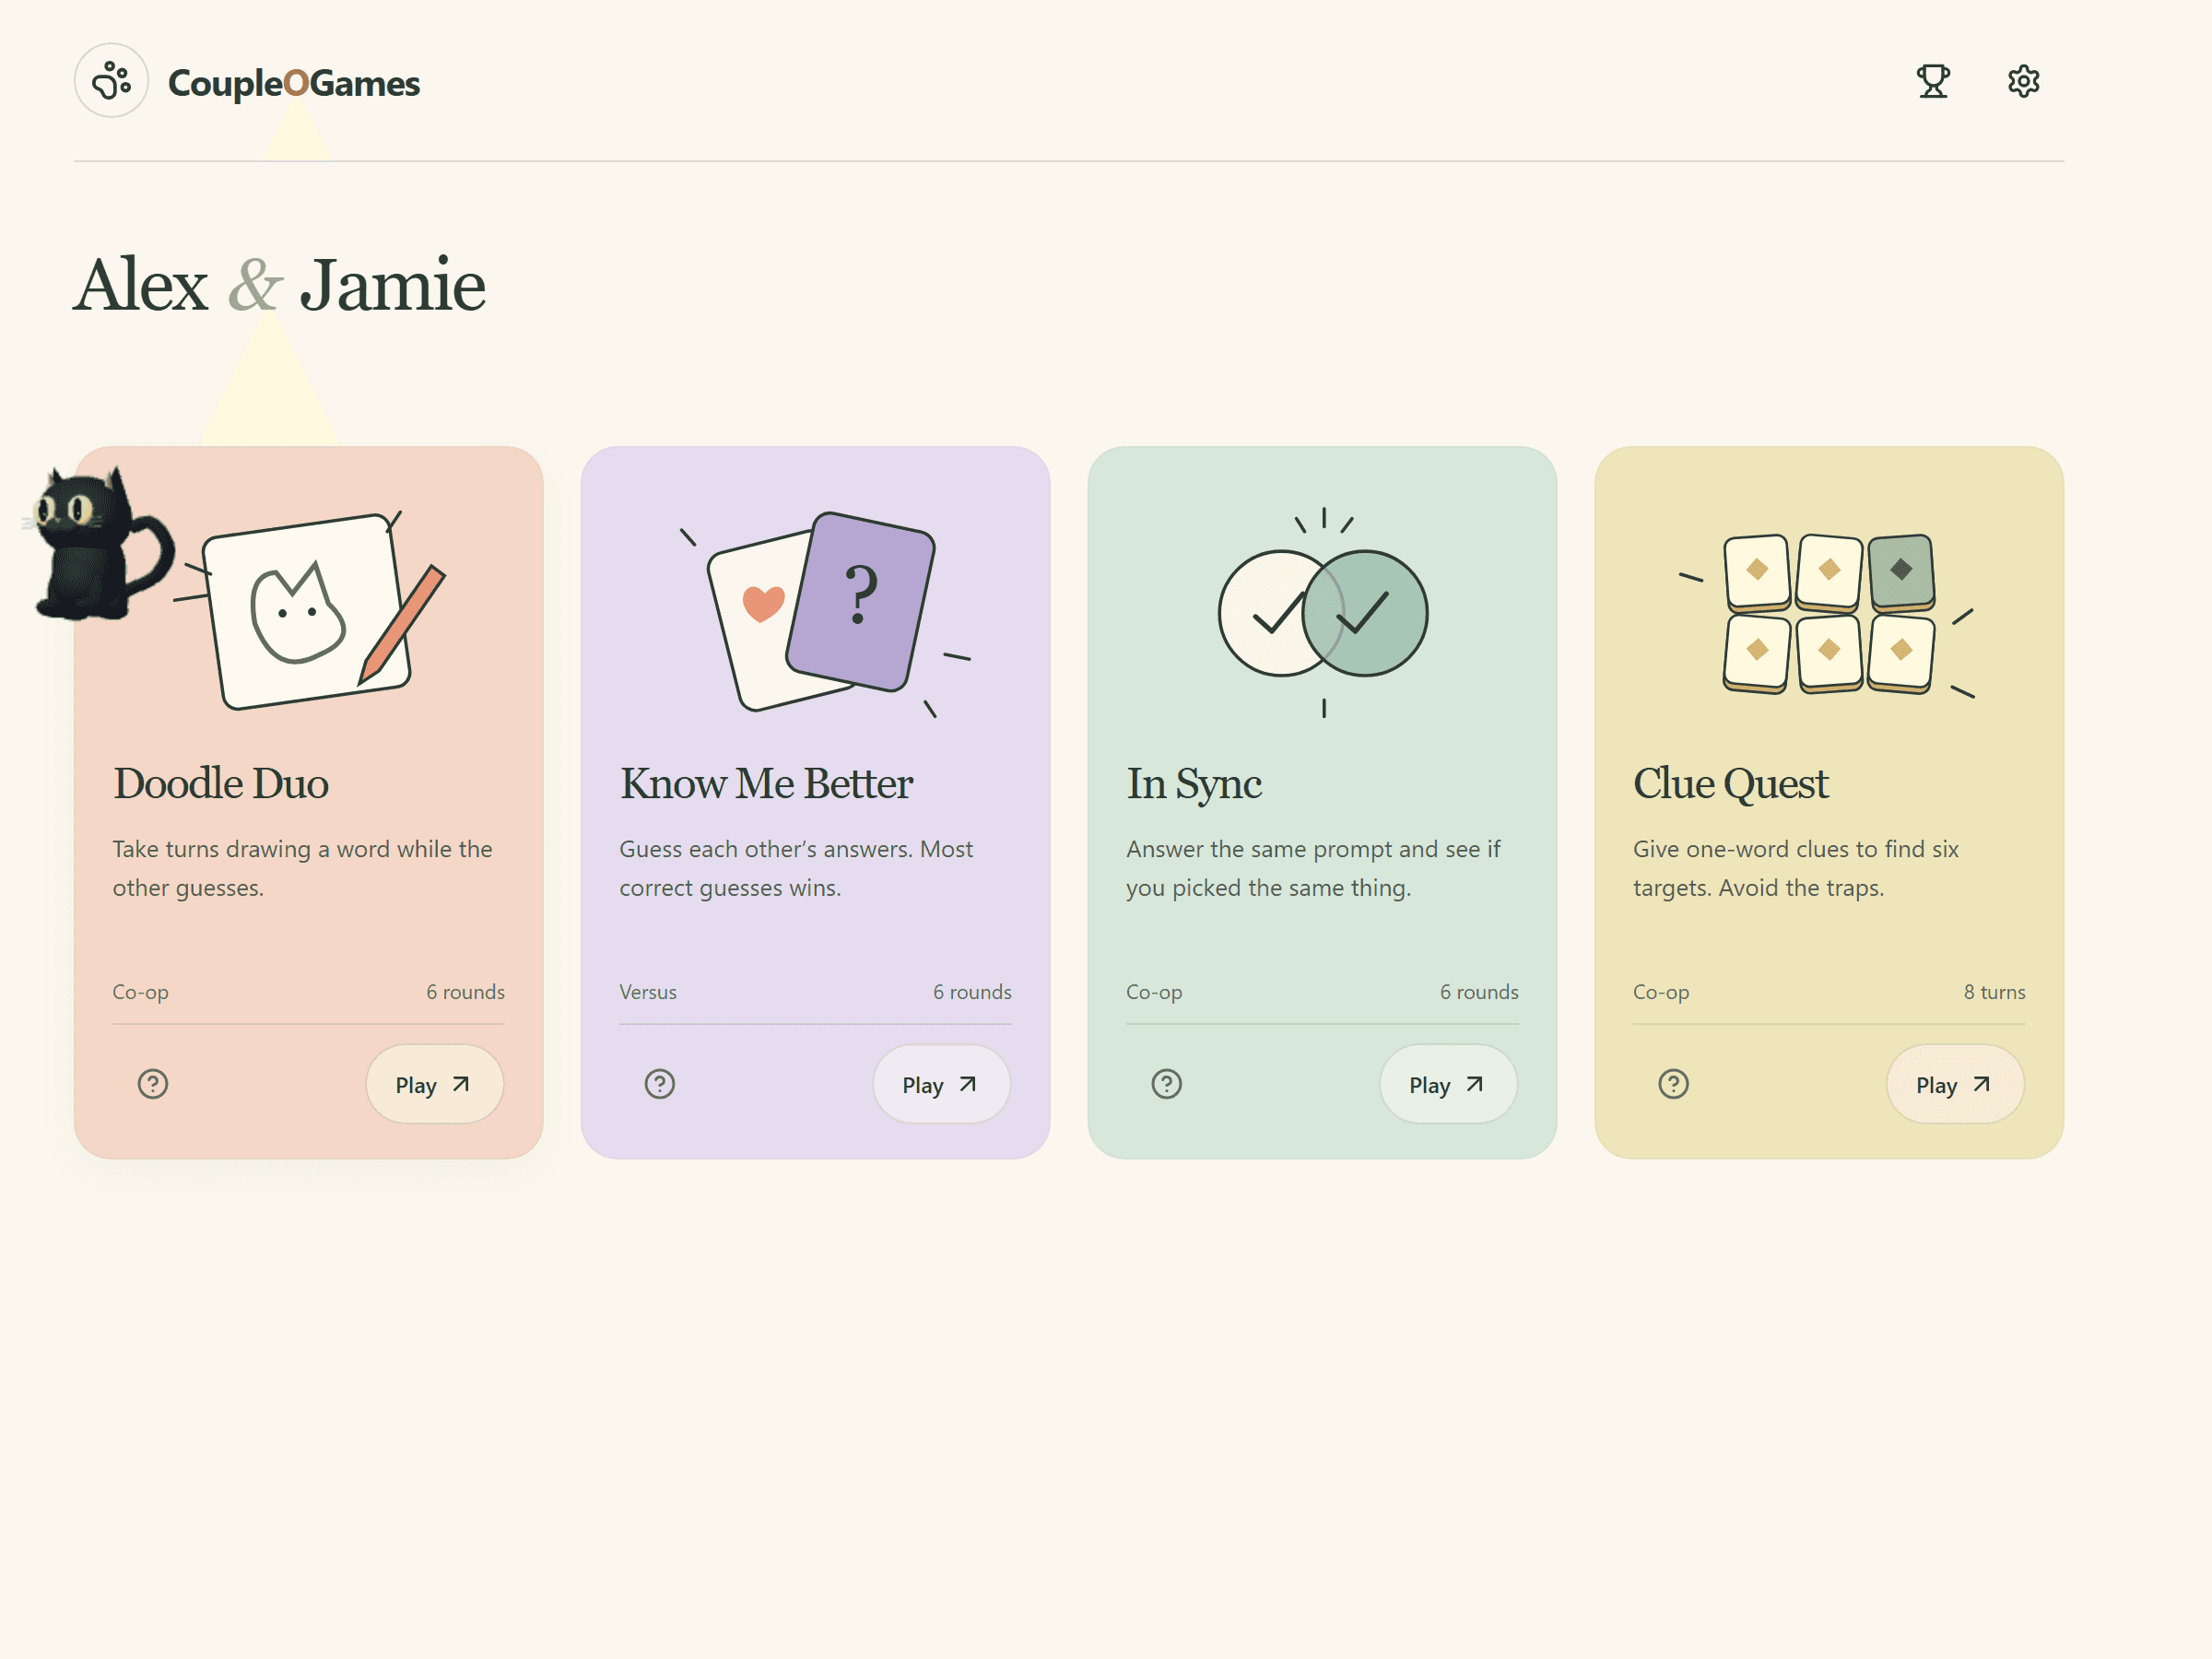Launch Clue Quest with Play
Screen dimensions: 2212x1659
[1955, 1084]
